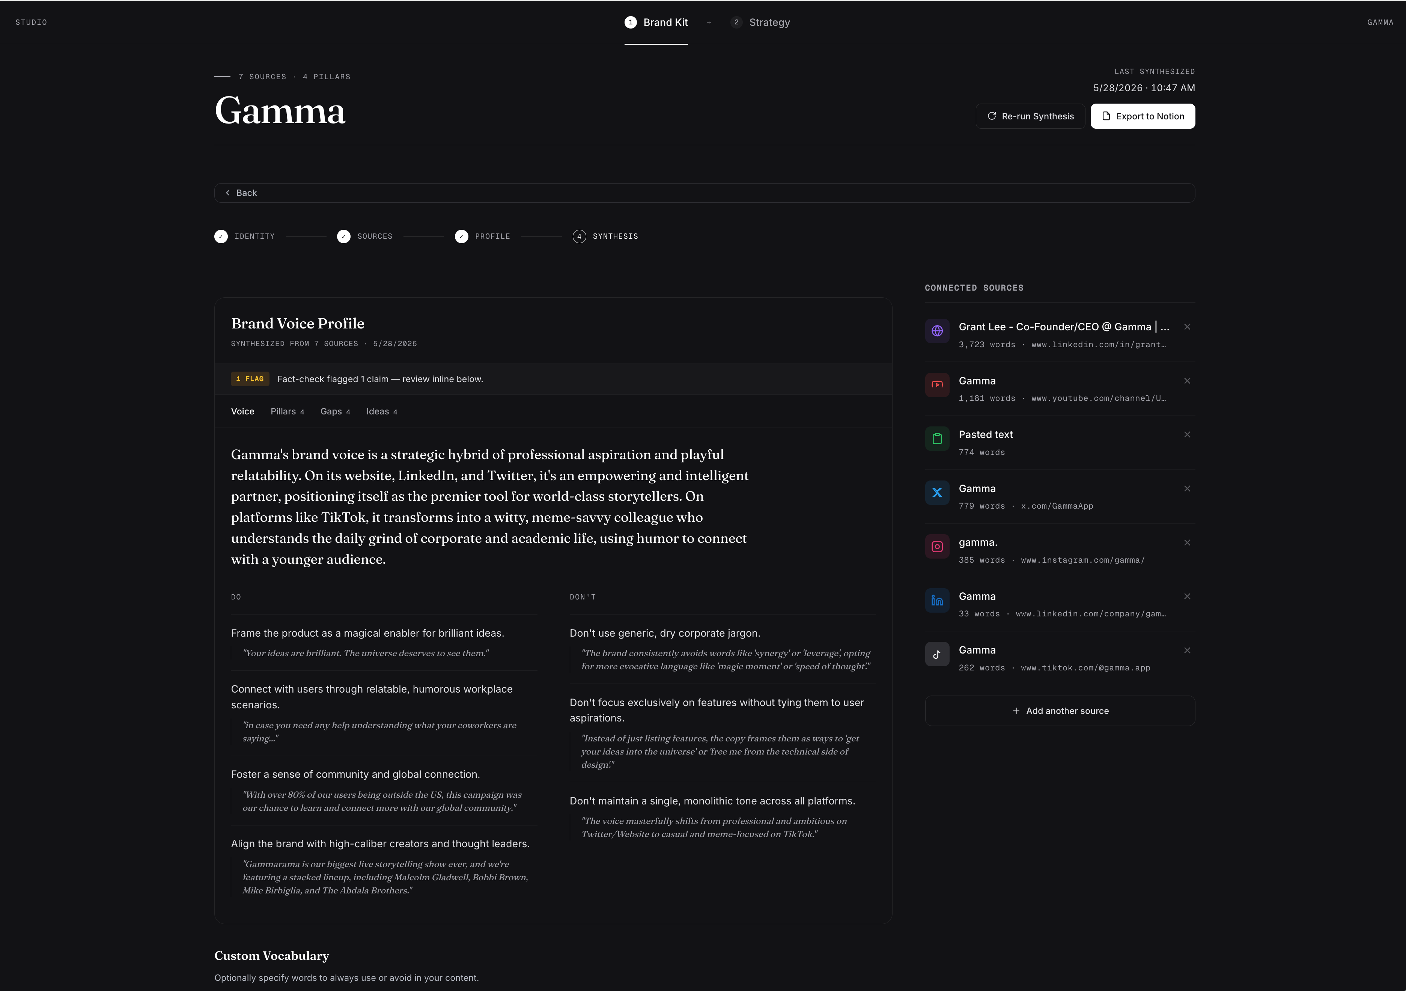
Task: Click the number 2 badge beside Strategy
Action: point(736,22)
